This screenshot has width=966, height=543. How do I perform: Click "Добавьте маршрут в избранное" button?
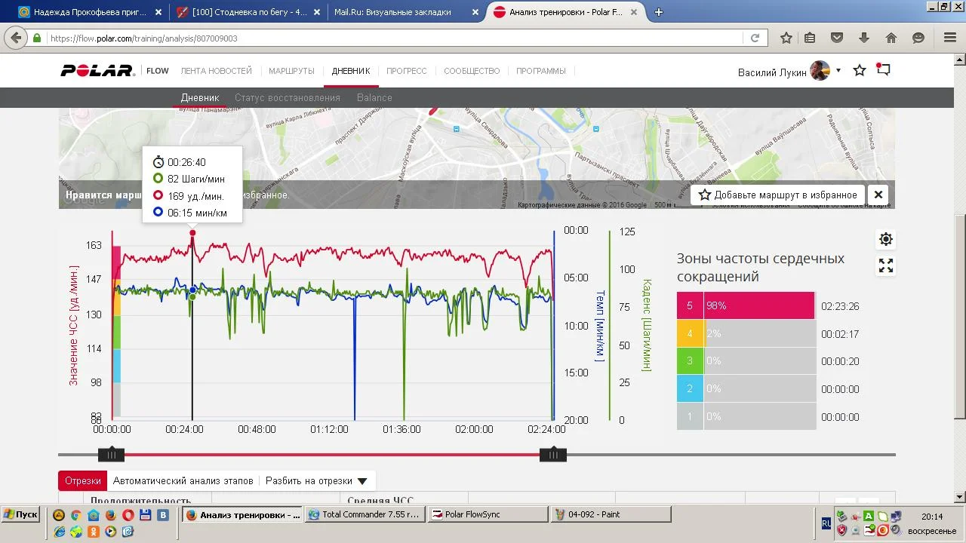[777, 195]
